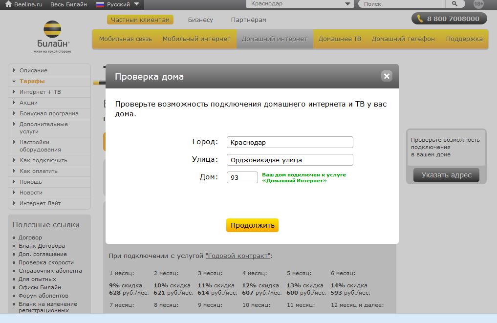Click the Улица input field

click(x=290, y=160)
